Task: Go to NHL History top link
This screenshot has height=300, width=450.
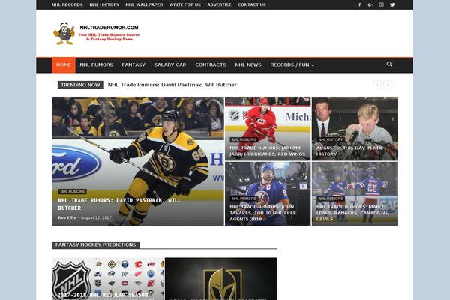Action: [x=104, y=5]
